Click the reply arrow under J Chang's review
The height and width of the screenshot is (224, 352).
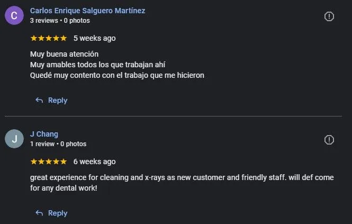39,213
